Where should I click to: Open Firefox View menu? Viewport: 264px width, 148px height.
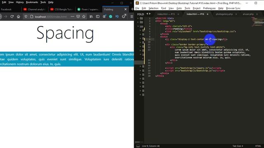point(11,2)
